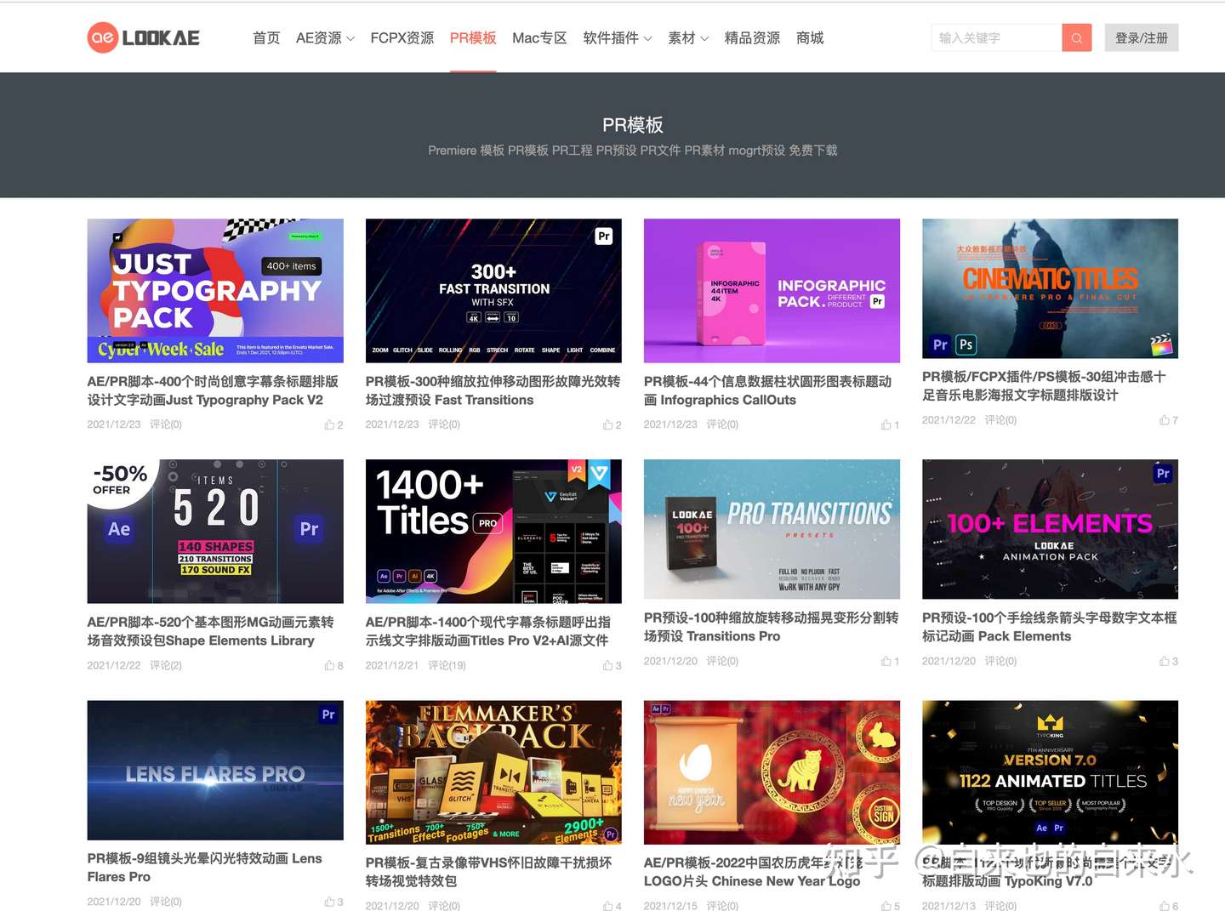Like the Fast Transitions post thumbs-up

coord(612,424)
